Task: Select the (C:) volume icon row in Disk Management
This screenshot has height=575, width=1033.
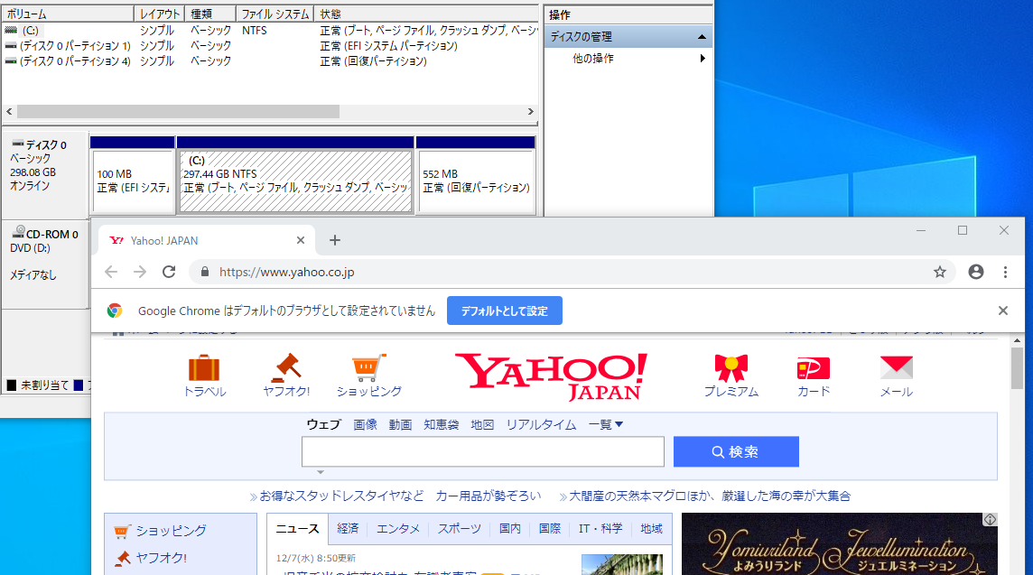Action: coord(11,31)
